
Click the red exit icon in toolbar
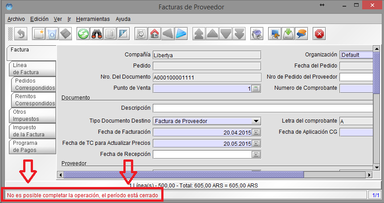pos(319,34)
